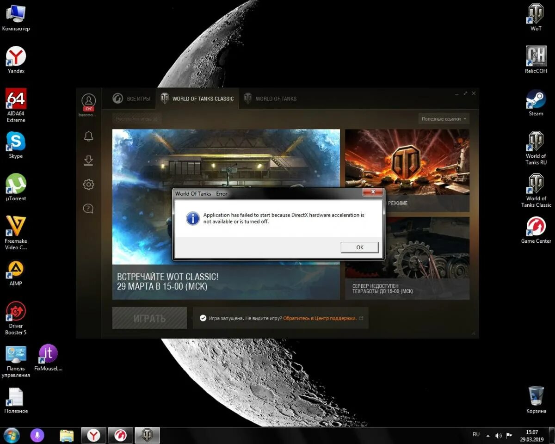Open AIMP desktop shortcut
555x444 pixels.
(16, 273)
